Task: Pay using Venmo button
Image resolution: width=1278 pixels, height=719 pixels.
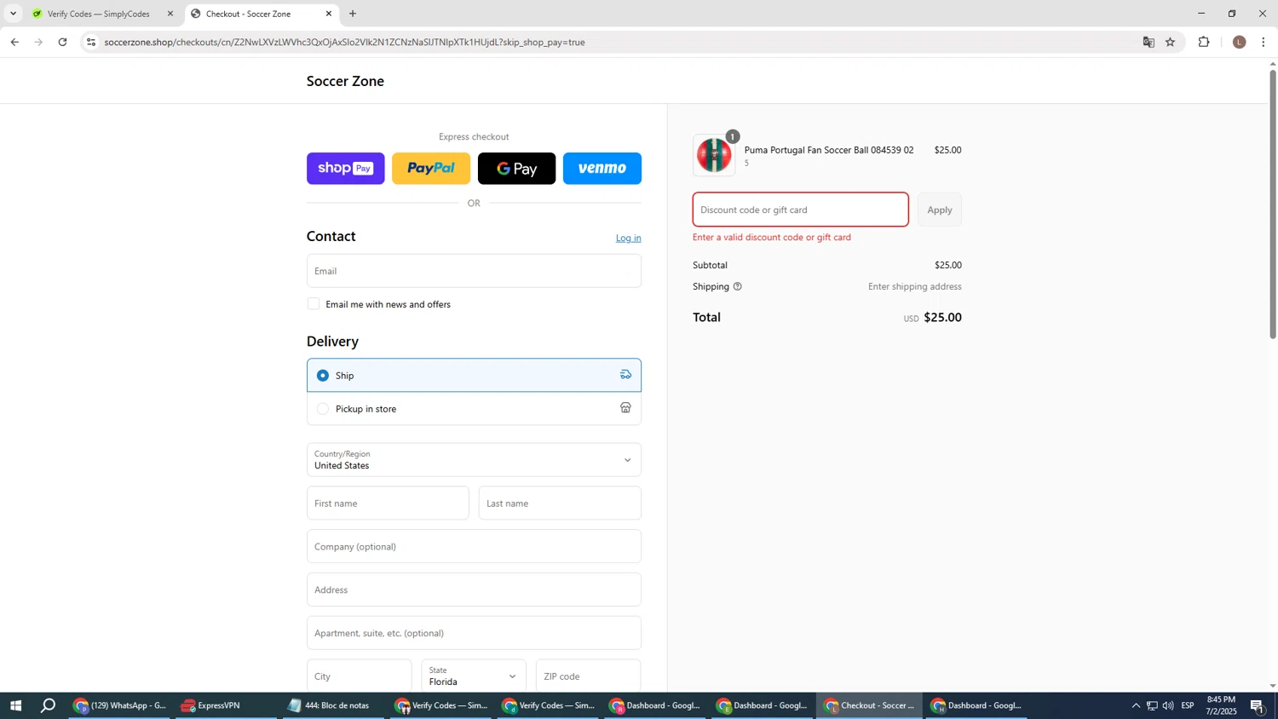Action: (602, 169)
